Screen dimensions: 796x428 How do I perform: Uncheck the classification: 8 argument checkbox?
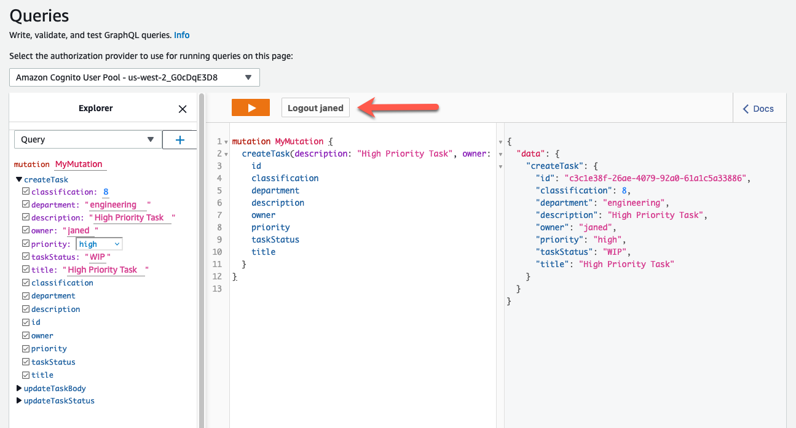point(26,192)
